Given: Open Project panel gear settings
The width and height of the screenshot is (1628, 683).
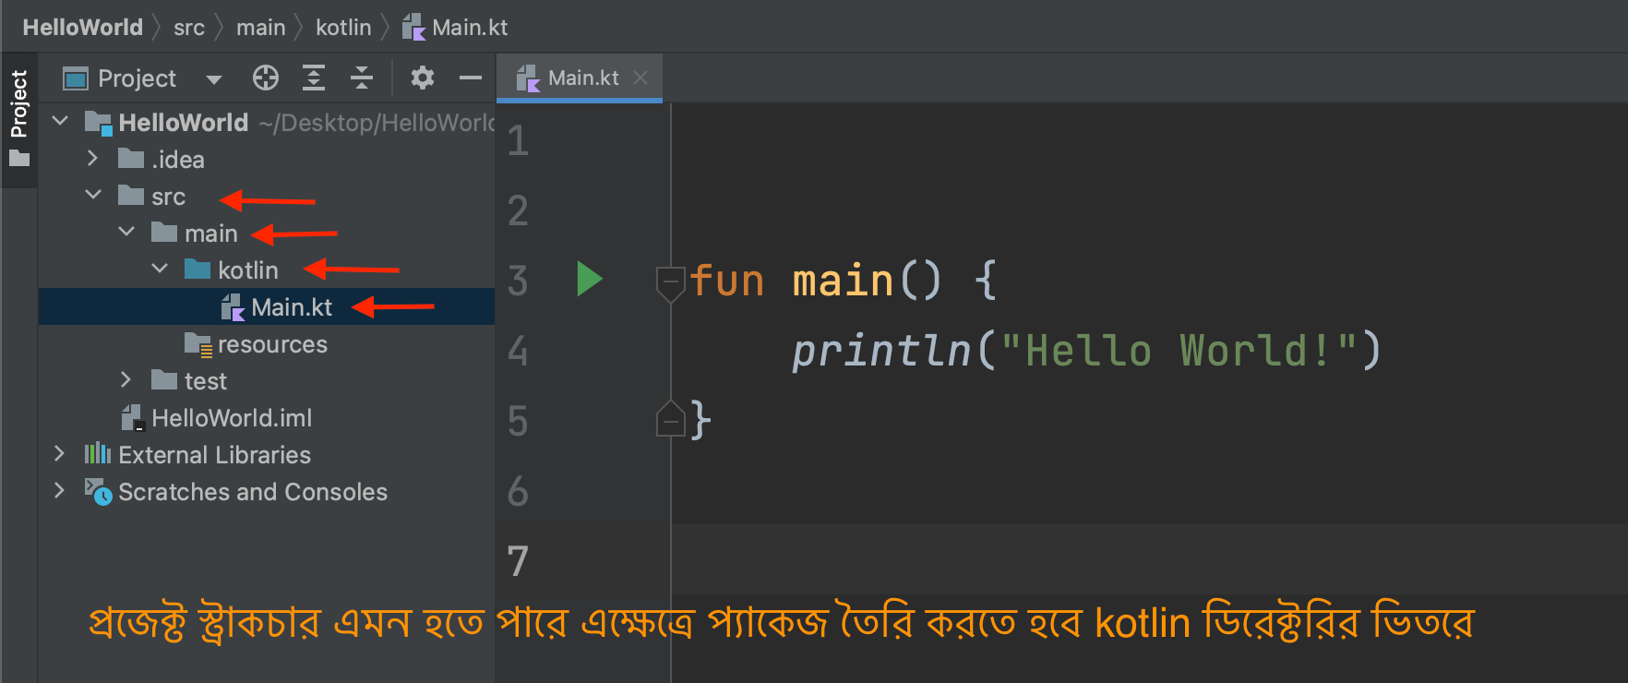Looking at the screenshot, I should tap(423, 78).
